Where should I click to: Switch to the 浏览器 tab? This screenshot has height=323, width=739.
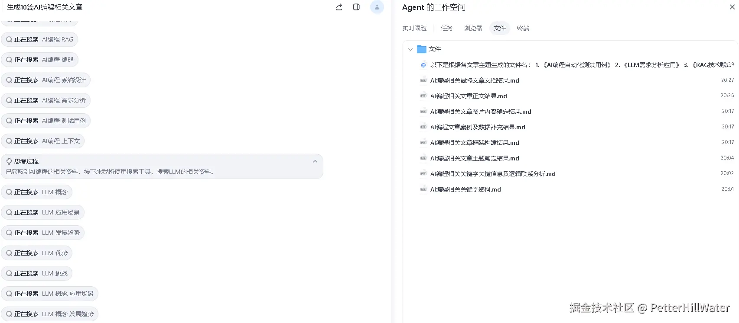[473, 28]
